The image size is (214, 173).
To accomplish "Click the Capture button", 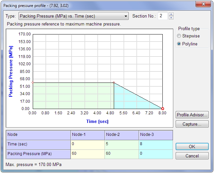I will (192, 124).
